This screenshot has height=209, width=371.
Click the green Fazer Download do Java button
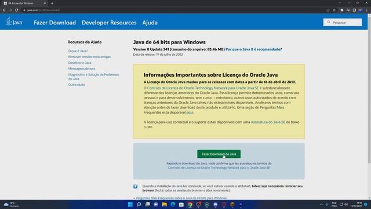219,154
